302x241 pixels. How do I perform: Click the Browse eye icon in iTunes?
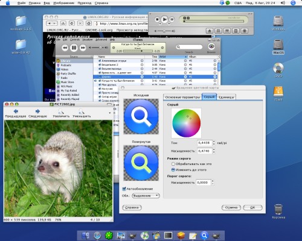[x=211, y=46]
